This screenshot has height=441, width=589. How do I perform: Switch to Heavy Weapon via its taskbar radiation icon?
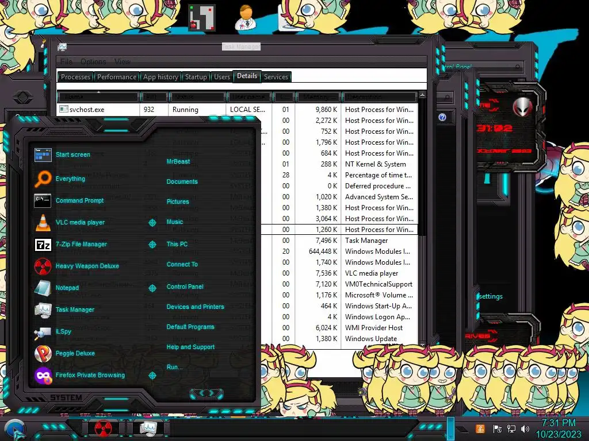[x=103, y=428]
